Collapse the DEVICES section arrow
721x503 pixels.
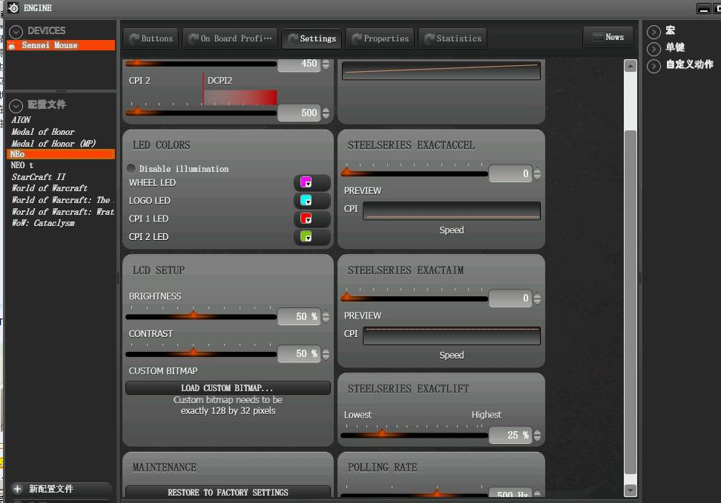pos(16,32)
